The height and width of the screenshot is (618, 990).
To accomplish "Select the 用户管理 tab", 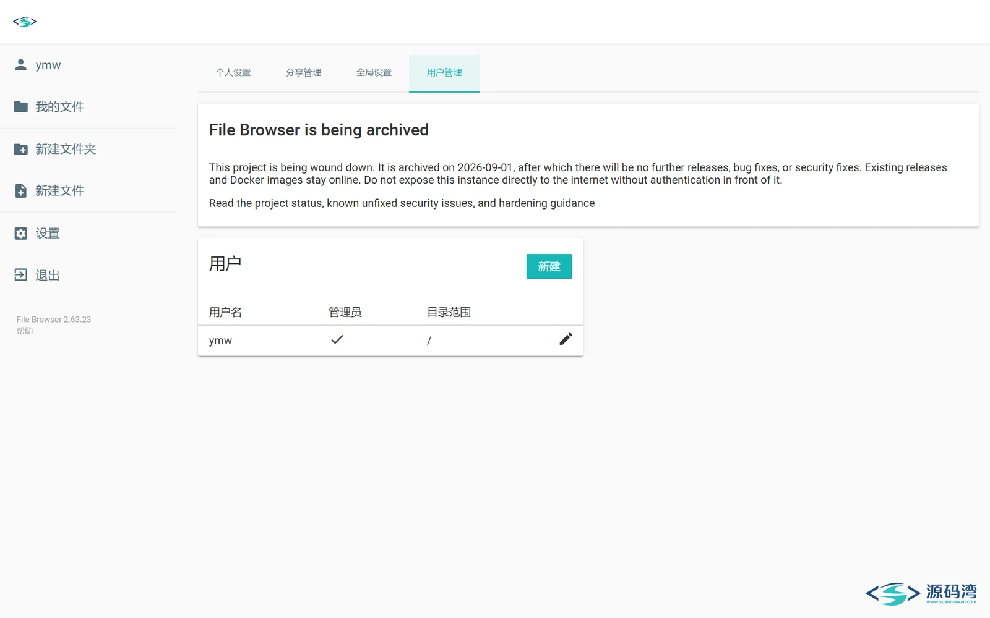I will tap(444, 73).
